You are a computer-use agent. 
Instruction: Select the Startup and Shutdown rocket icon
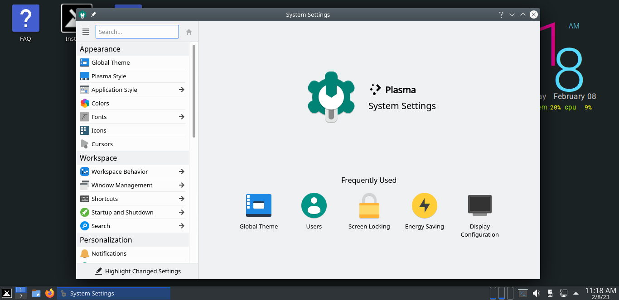85,212
